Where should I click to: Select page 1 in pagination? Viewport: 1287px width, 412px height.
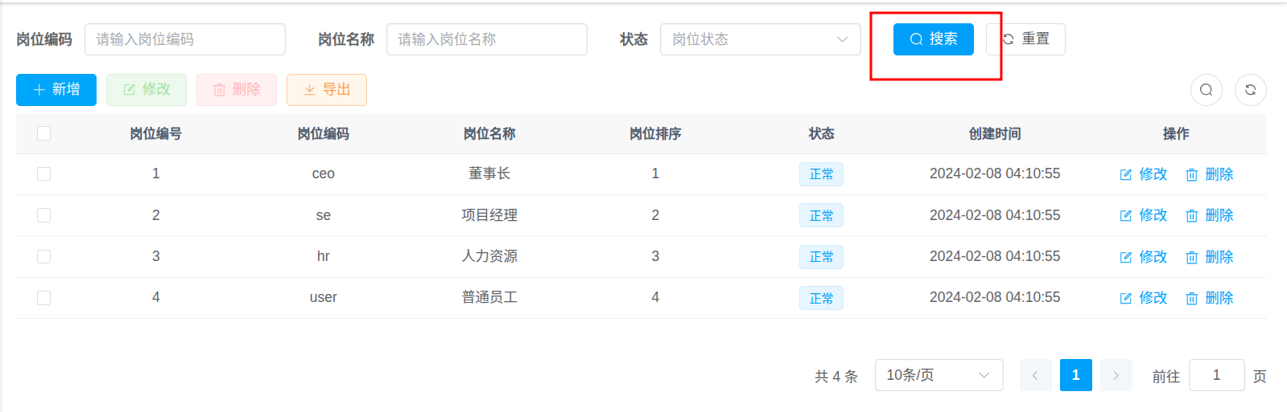click(1075, 375)
